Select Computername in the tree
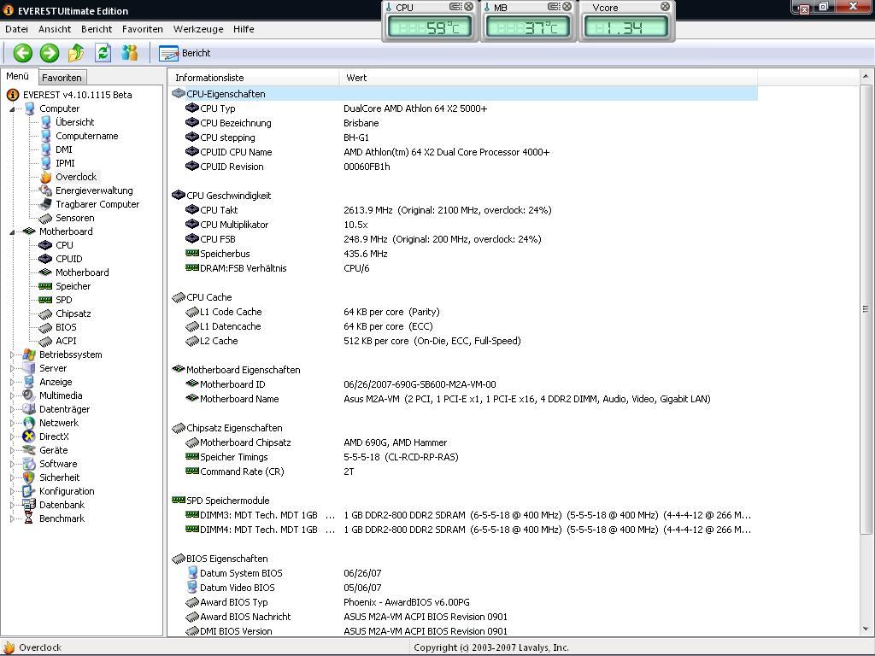The width and height of the screenshot is (875, 656). pos(86,136)
